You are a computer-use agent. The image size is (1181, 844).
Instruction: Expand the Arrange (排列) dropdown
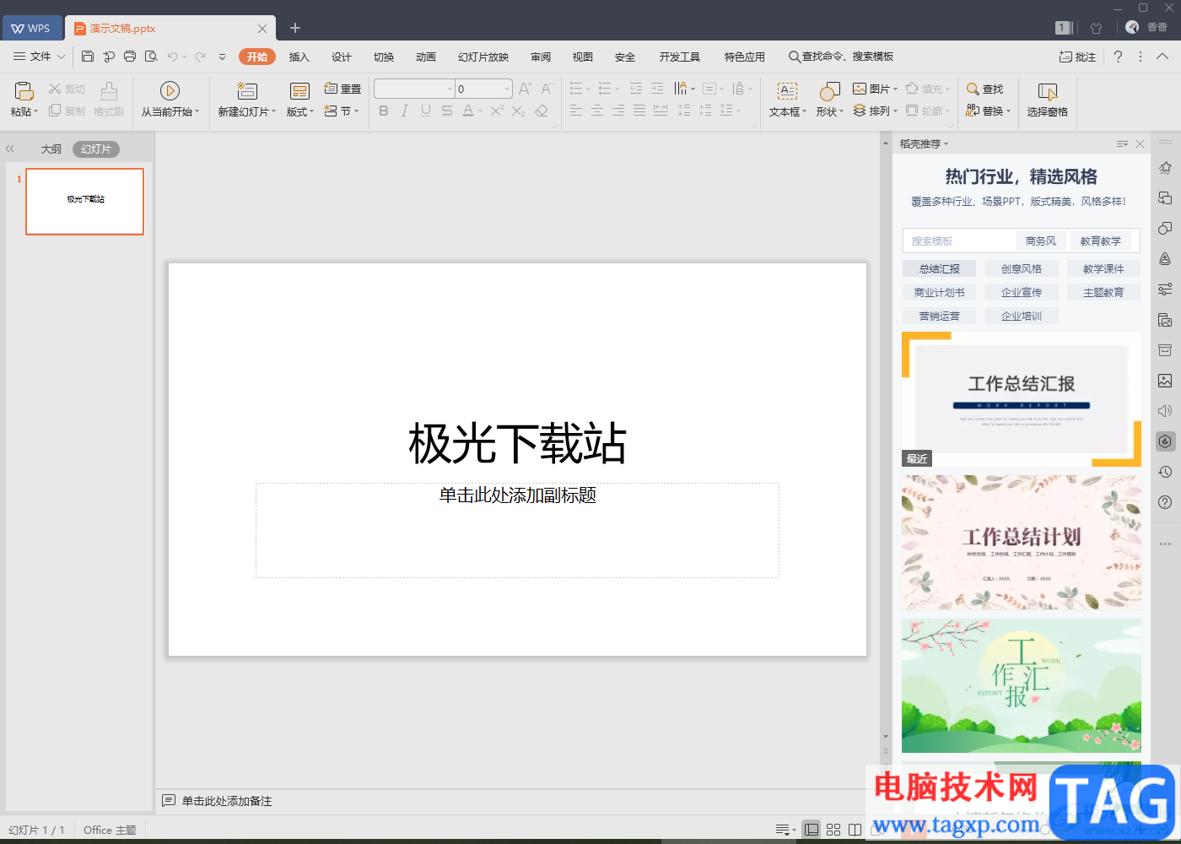pos(895,111)
